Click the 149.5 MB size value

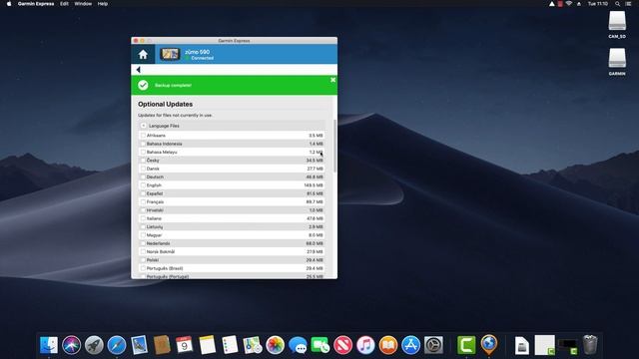[x=314, y=185]
